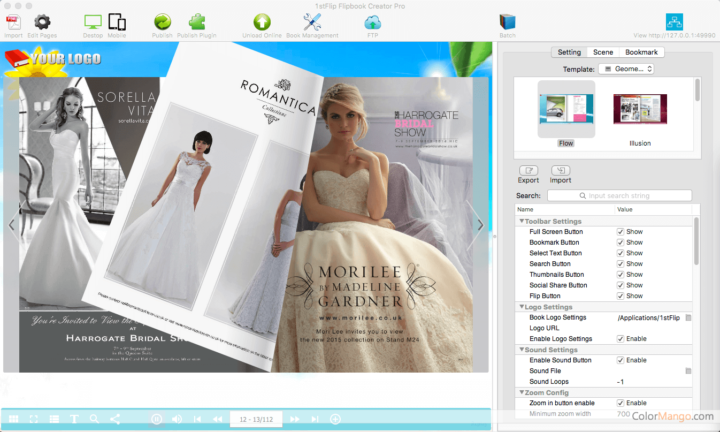Collapse Toolbar Settings group
Viewport: 720px width, 432px height.
click(x=522, y=221)
